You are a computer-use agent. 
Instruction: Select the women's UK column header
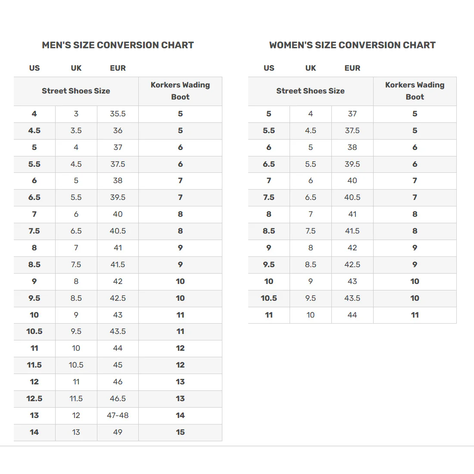pos(310,68)
